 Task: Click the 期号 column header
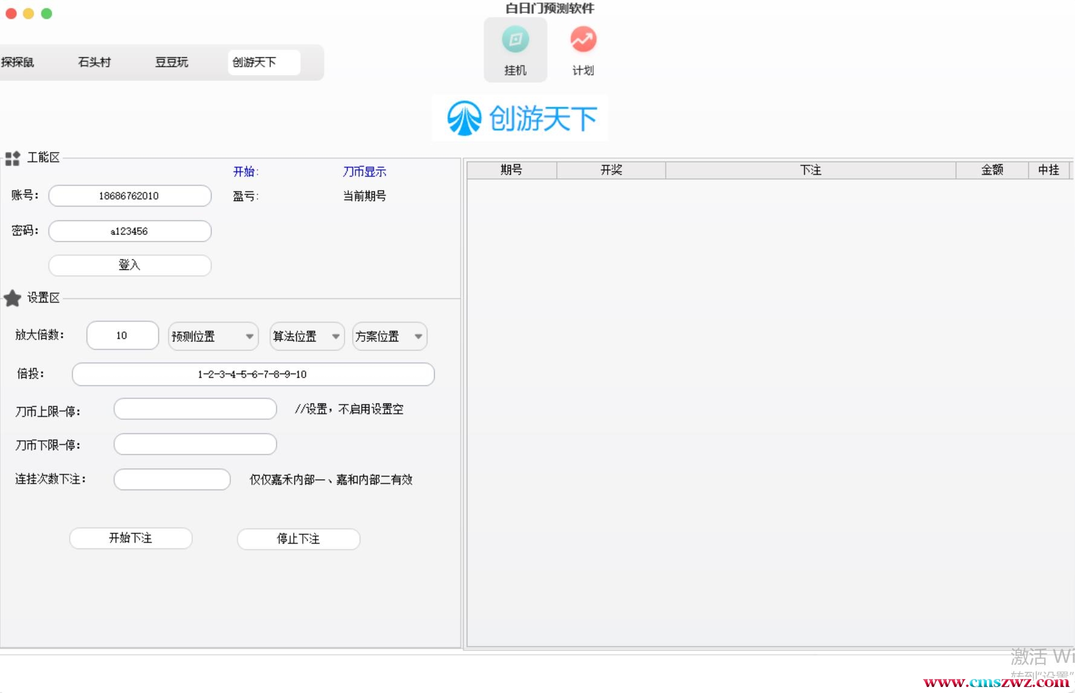point(512,170)
